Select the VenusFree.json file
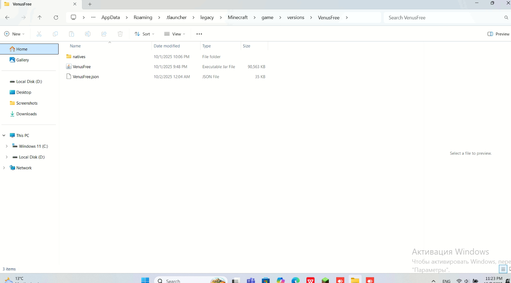Image resolution: width=511 pixels, height=283 pixels. pyautogui.click(x=86, y=77)
